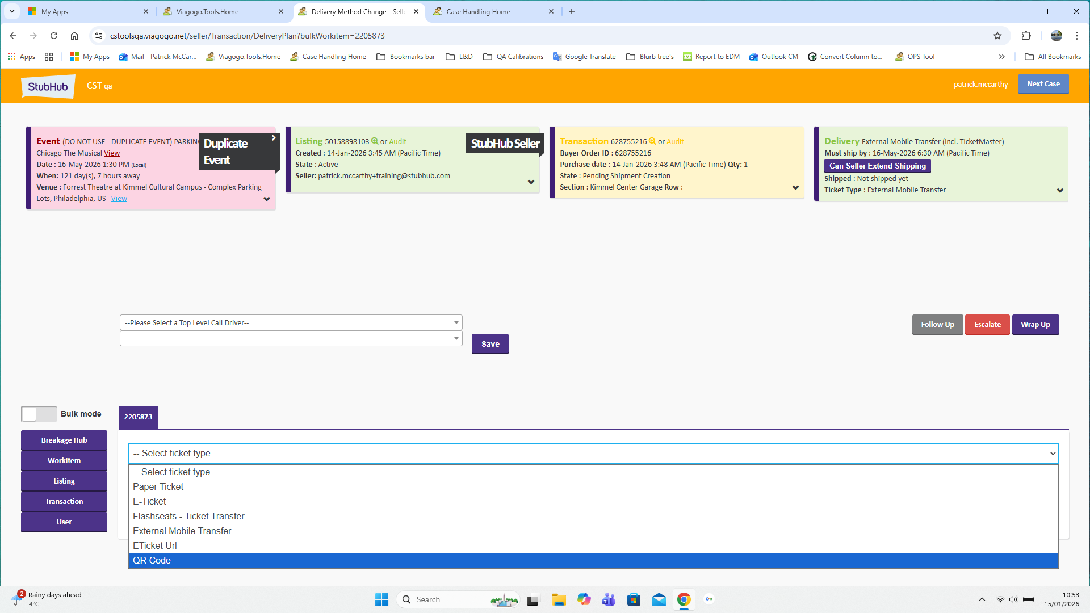Click the magnifier icon beside Transaction number
Screen dimensions: 1090x613
652,141
